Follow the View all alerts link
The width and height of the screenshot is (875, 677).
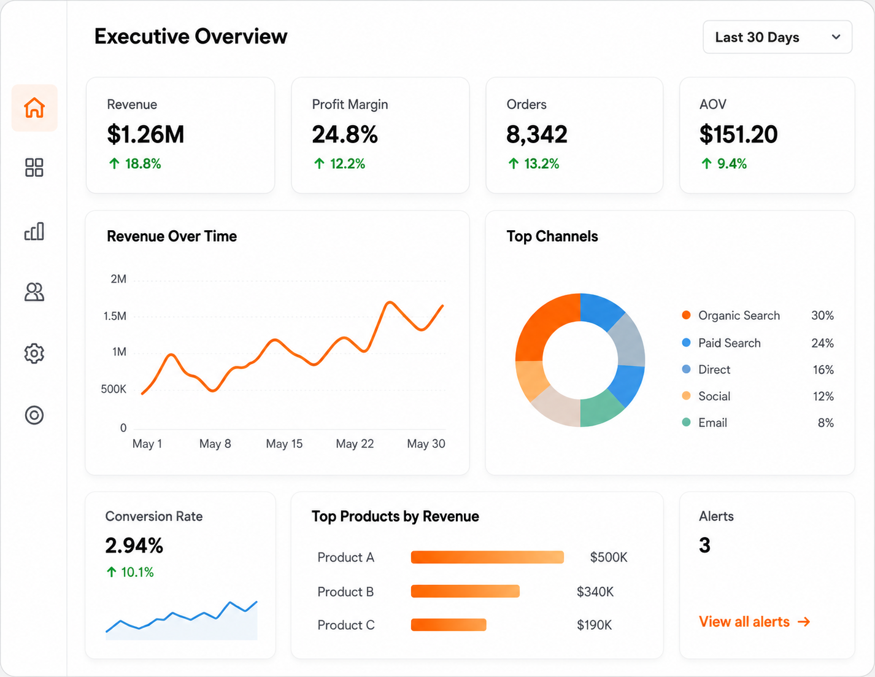(755, 622)
